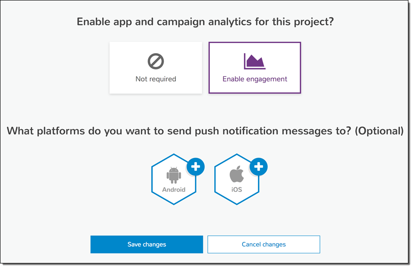The image size is (413, 268).
Task: Choose the Enable engagement option card
Action: [255, 68]
